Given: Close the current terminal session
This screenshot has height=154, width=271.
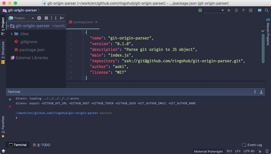Looking at the screenshot, I should tap(10, 107).
